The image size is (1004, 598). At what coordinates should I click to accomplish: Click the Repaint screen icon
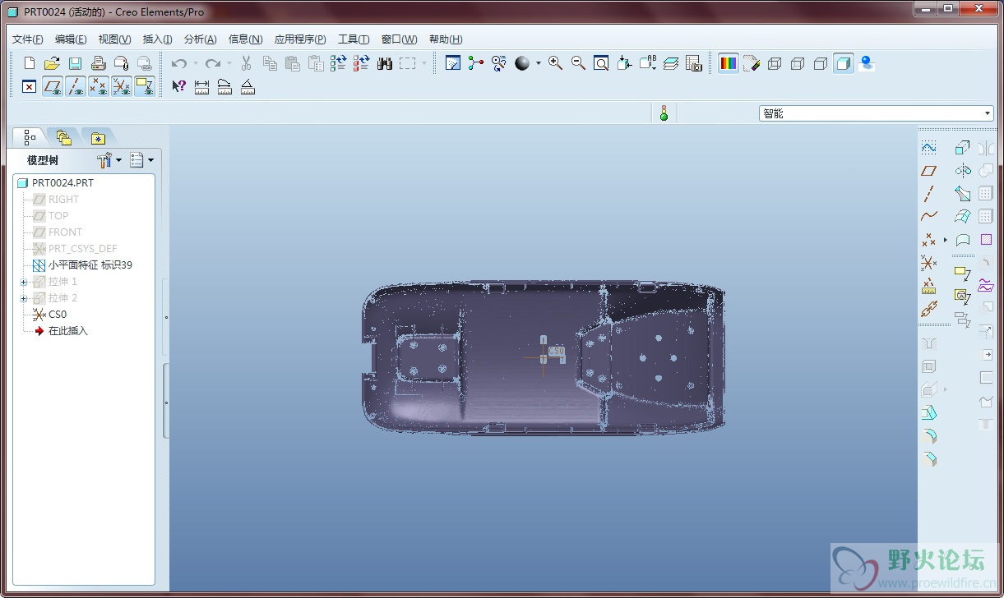(452, 63)
